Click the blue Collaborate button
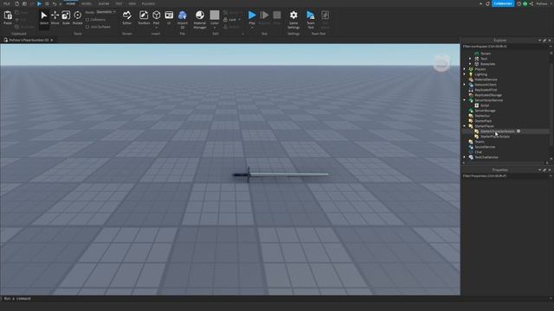The width and height of the screenshot is (554, 311). coord(503,3)
